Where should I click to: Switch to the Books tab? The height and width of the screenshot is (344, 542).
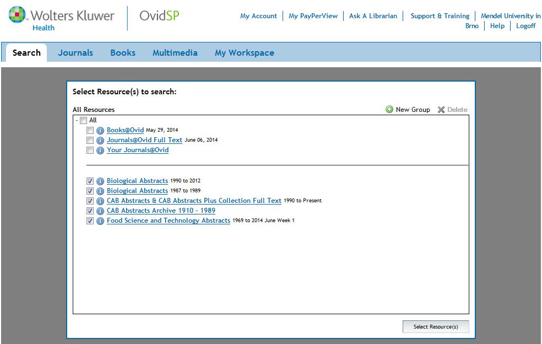coord(123,52)
